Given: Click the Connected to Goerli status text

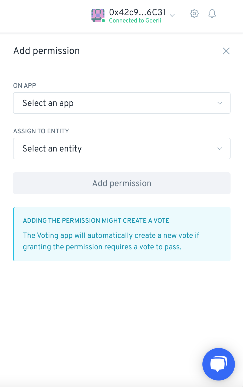Looking at the screenshot, I should coord(135,21).
